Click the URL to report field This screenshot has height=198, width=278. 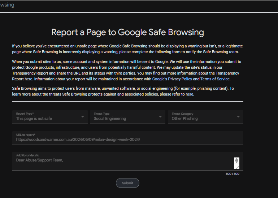coord(128,138)
